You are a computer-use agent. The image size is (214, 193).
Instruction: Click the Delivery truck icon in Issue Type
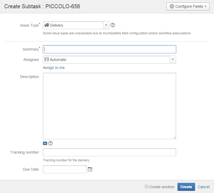[47, 25]
